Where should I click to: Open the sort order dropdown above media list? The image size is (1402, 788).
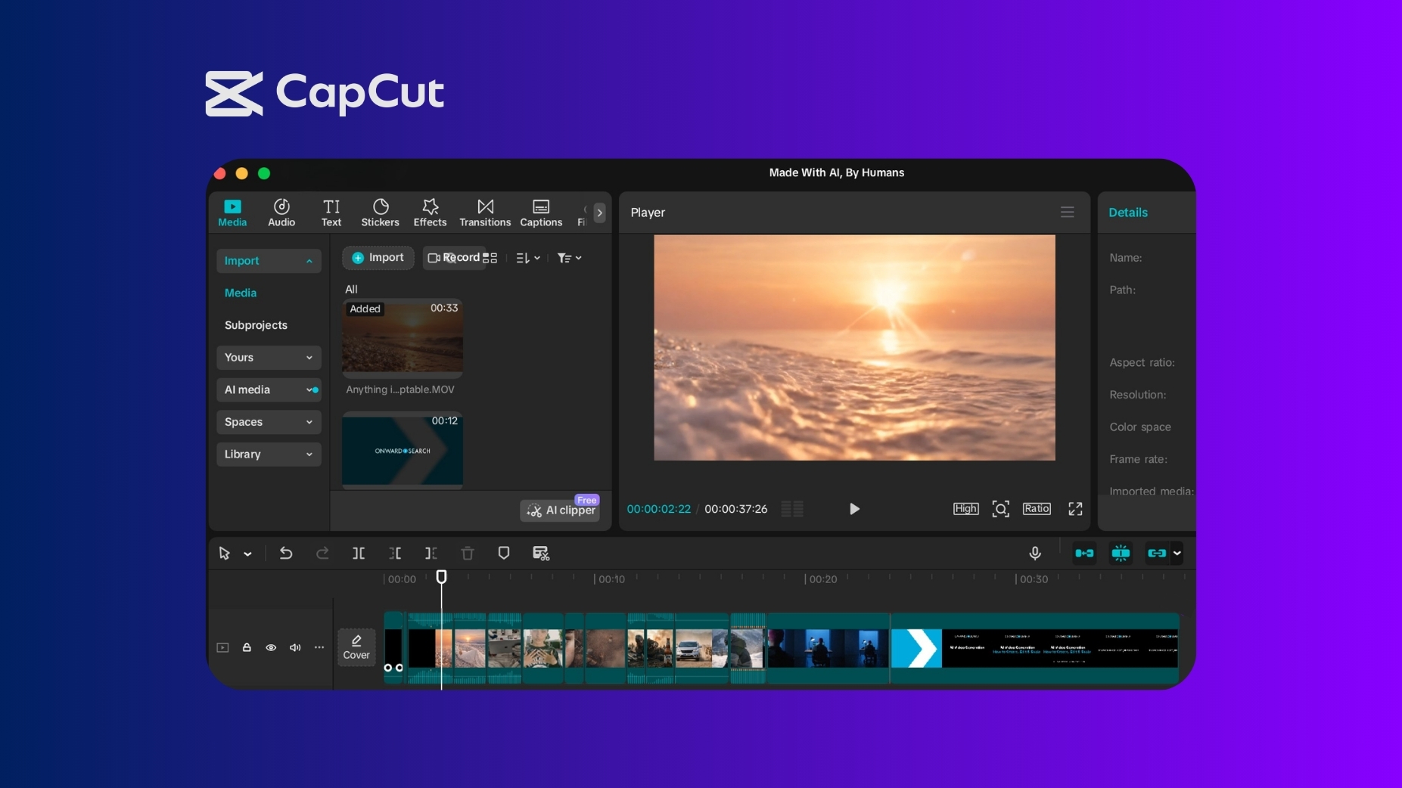527,258
